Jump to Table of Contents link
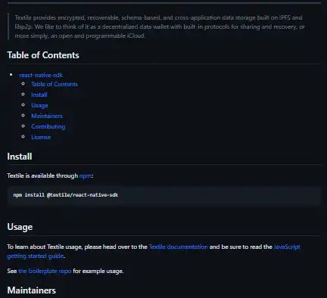This screenshot has width=327, height=298. pyautogui.click(x=54, y=84)
